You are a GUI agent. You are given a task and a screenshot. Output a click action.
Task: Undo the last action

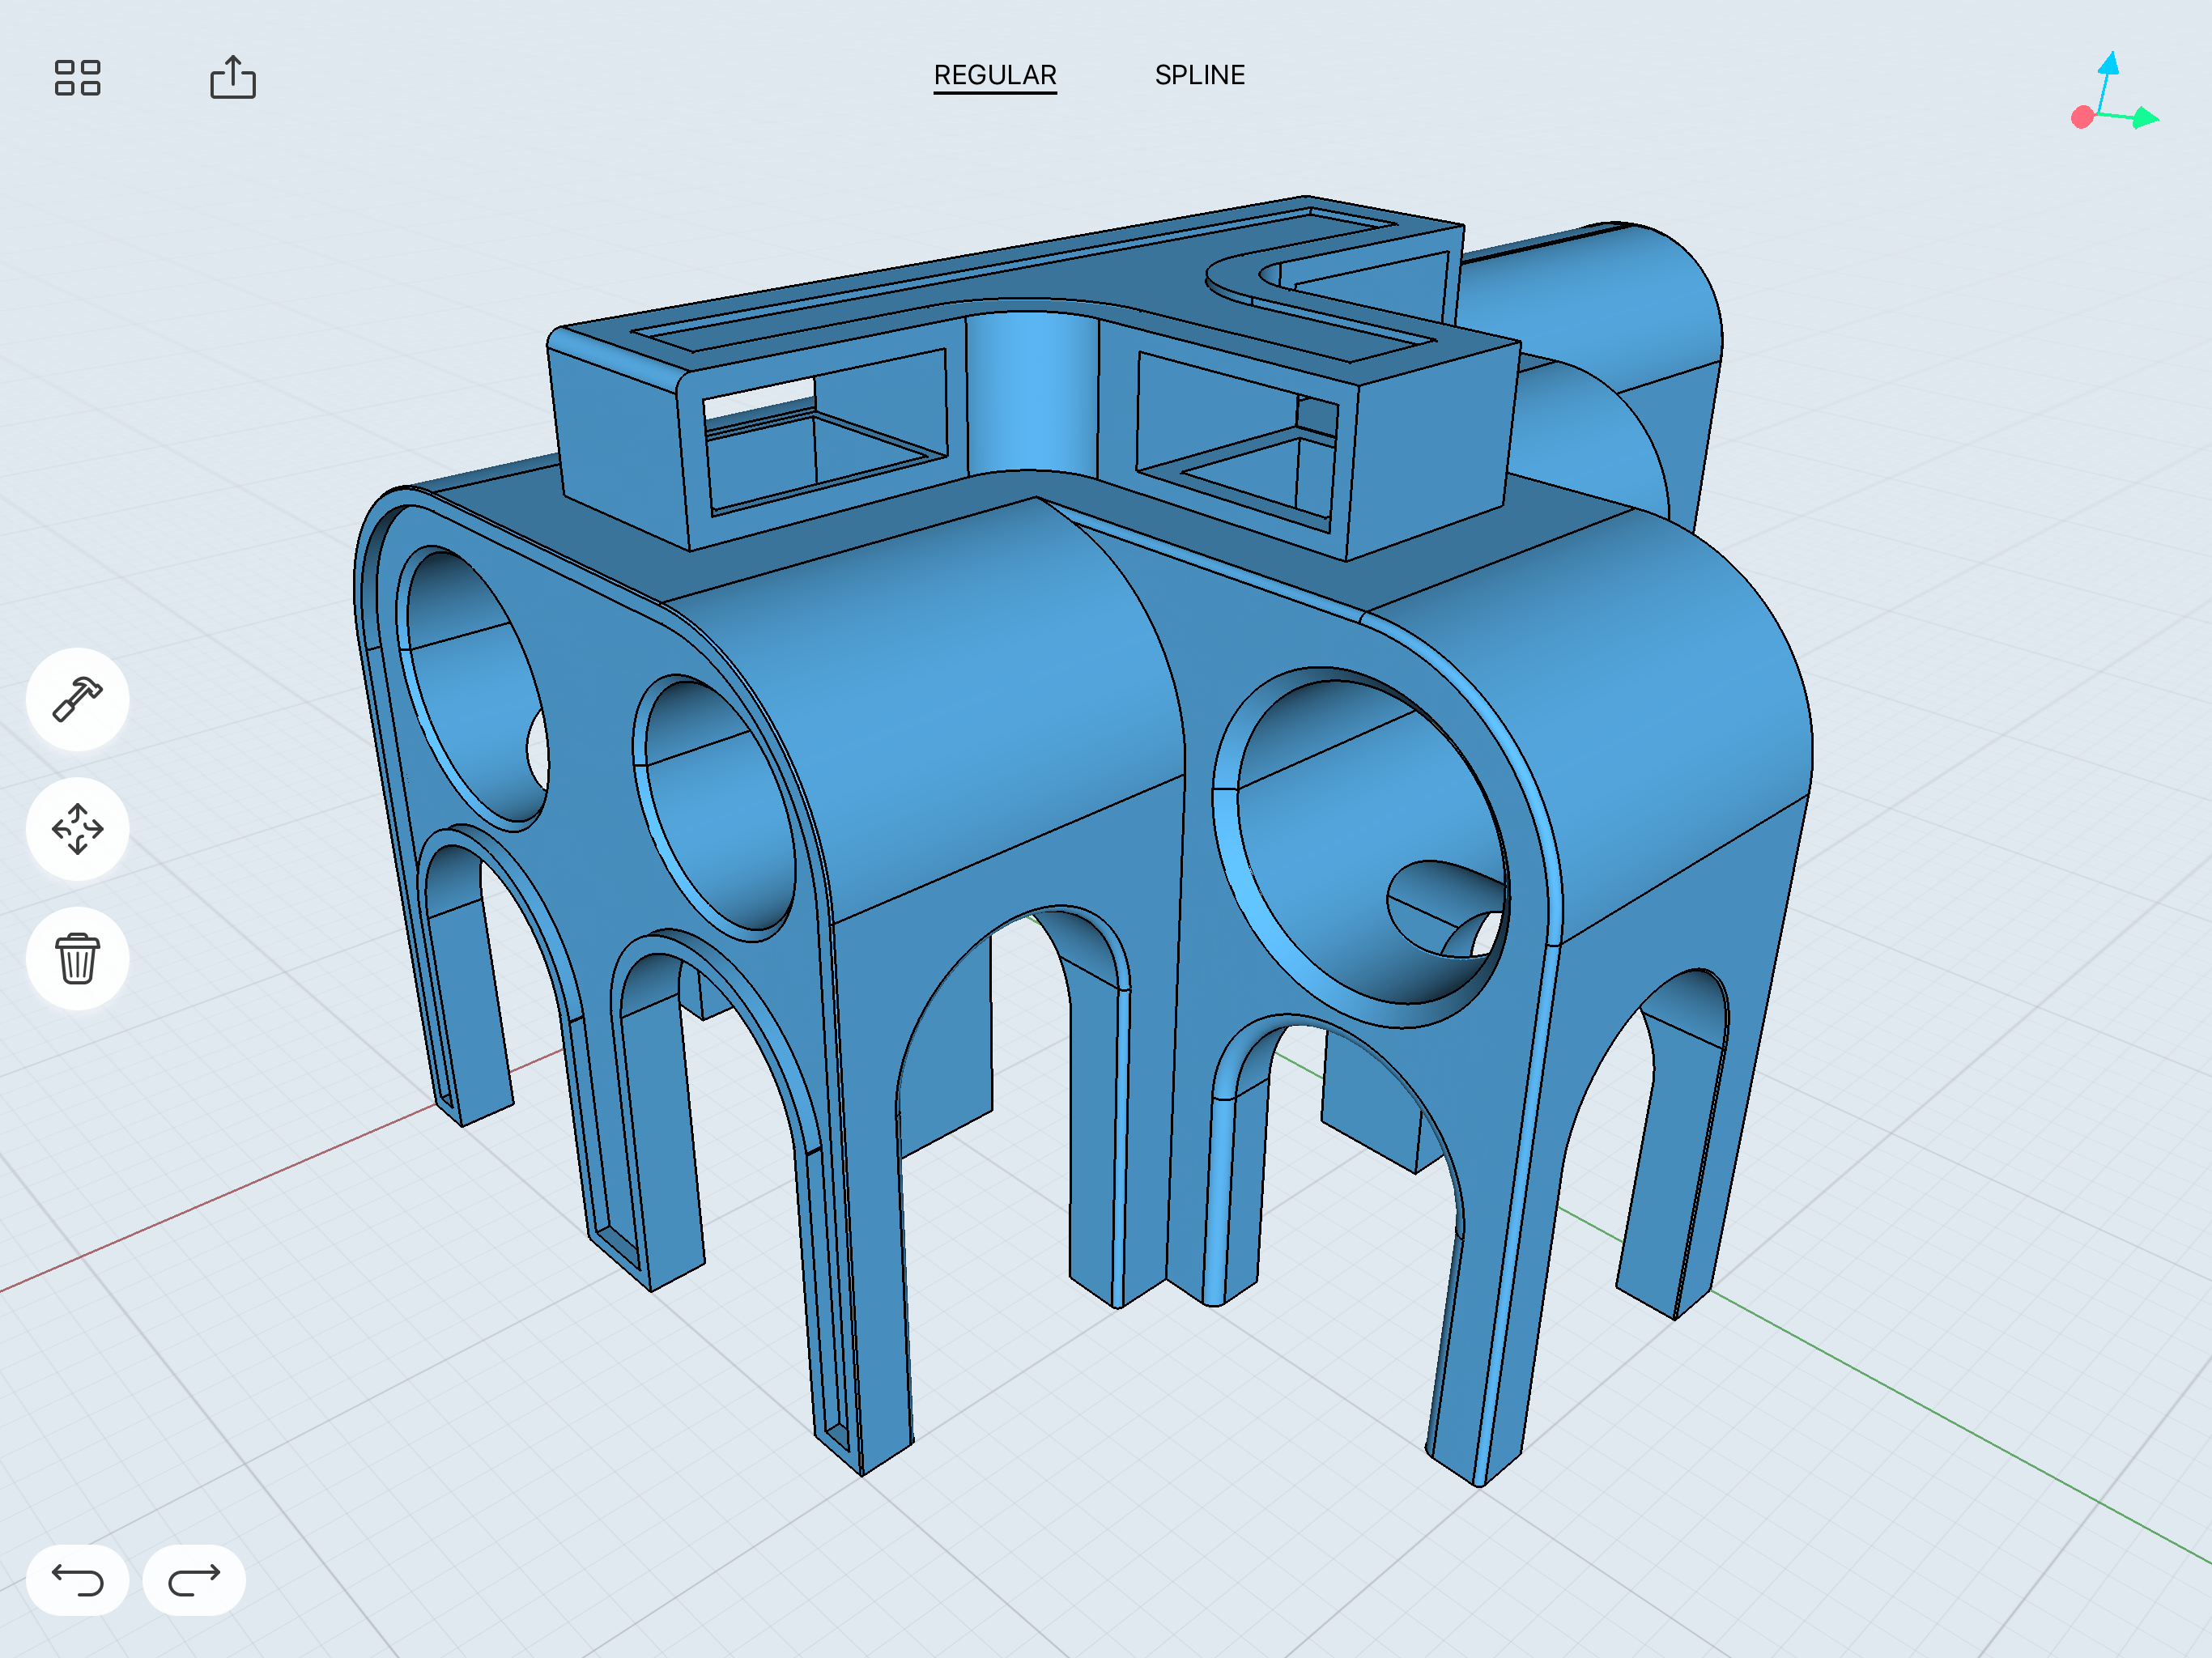click(x=77, y=1580)
